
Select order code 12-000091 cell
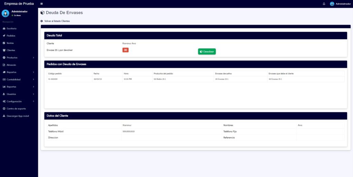coord(69,79)
